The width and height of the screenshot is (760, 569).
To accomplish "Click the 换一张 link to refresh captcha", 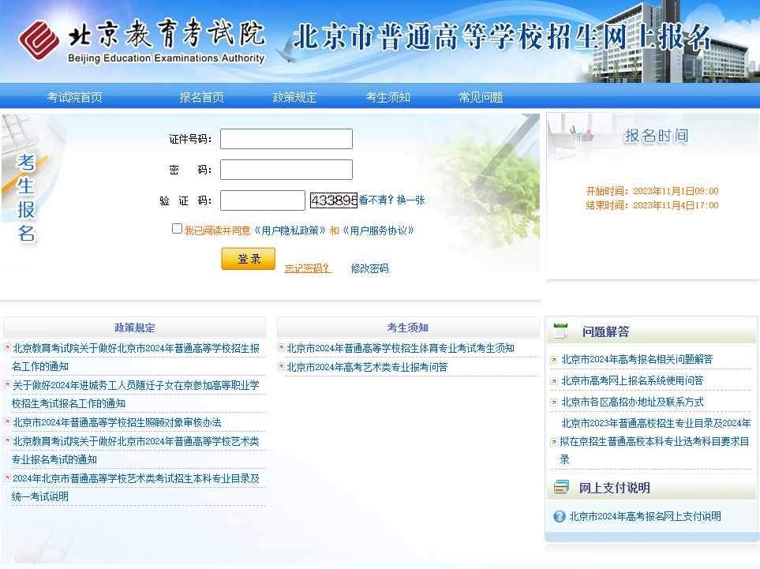I will 410,200.
